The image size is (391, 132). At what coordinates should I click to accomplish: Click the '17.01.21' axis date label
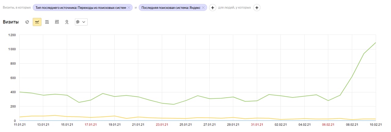click(x=90, y=124)
